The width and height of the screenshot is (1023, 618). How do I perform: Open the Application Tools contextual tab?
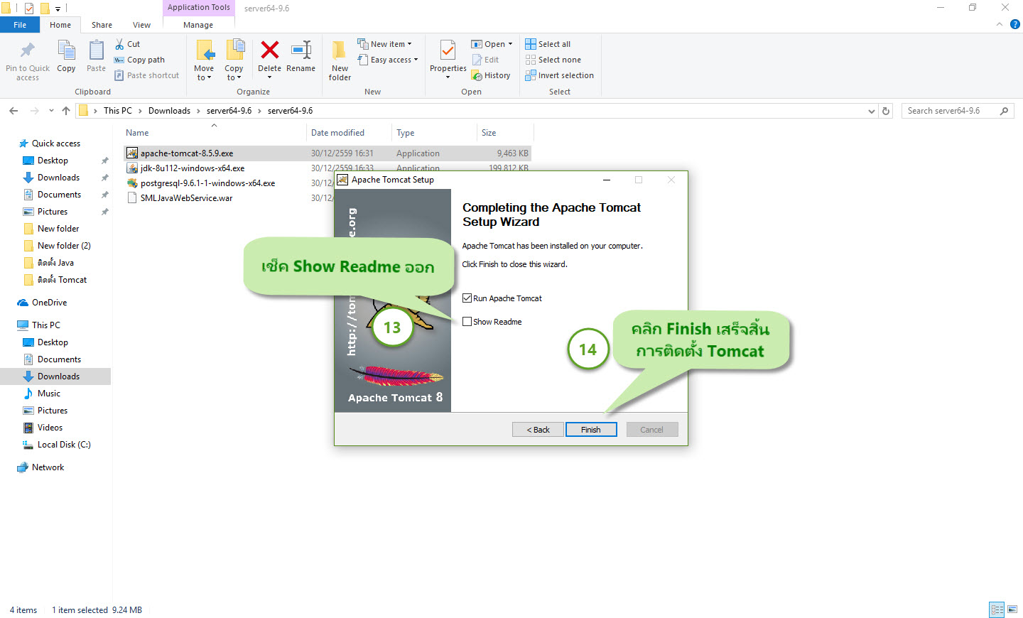click(199, 8)
